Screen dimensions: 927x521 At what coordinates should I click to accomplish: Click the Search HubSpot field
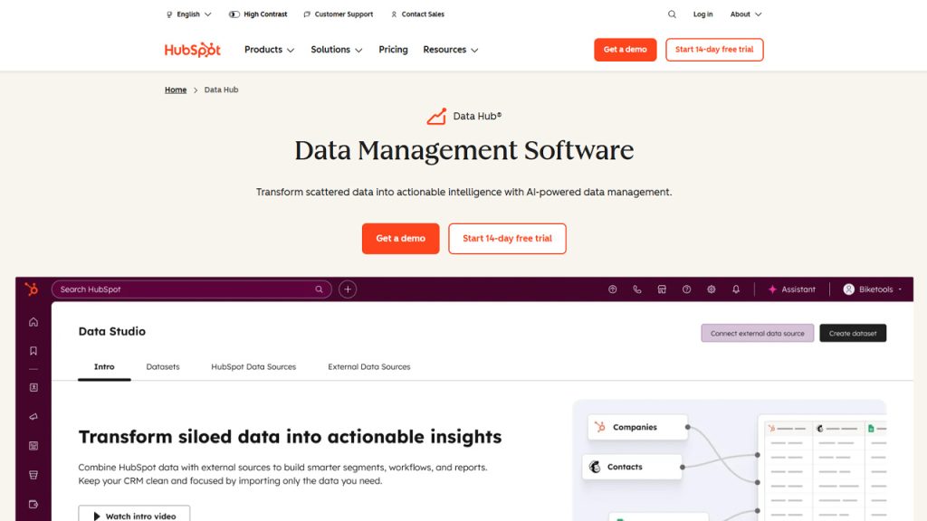point(192,289)
